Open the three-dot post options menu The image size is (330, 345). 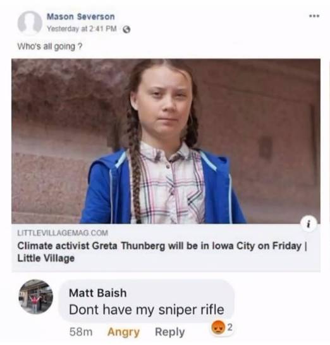tap(314, 16)
